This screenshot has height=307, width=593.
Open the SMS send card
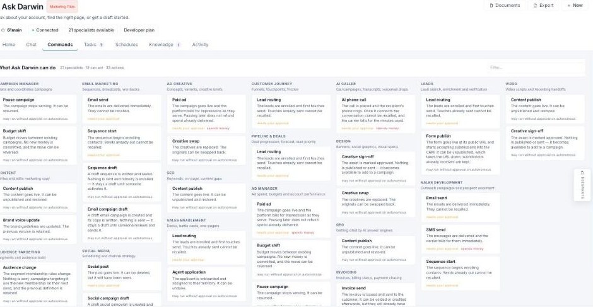tap(461, 239)
